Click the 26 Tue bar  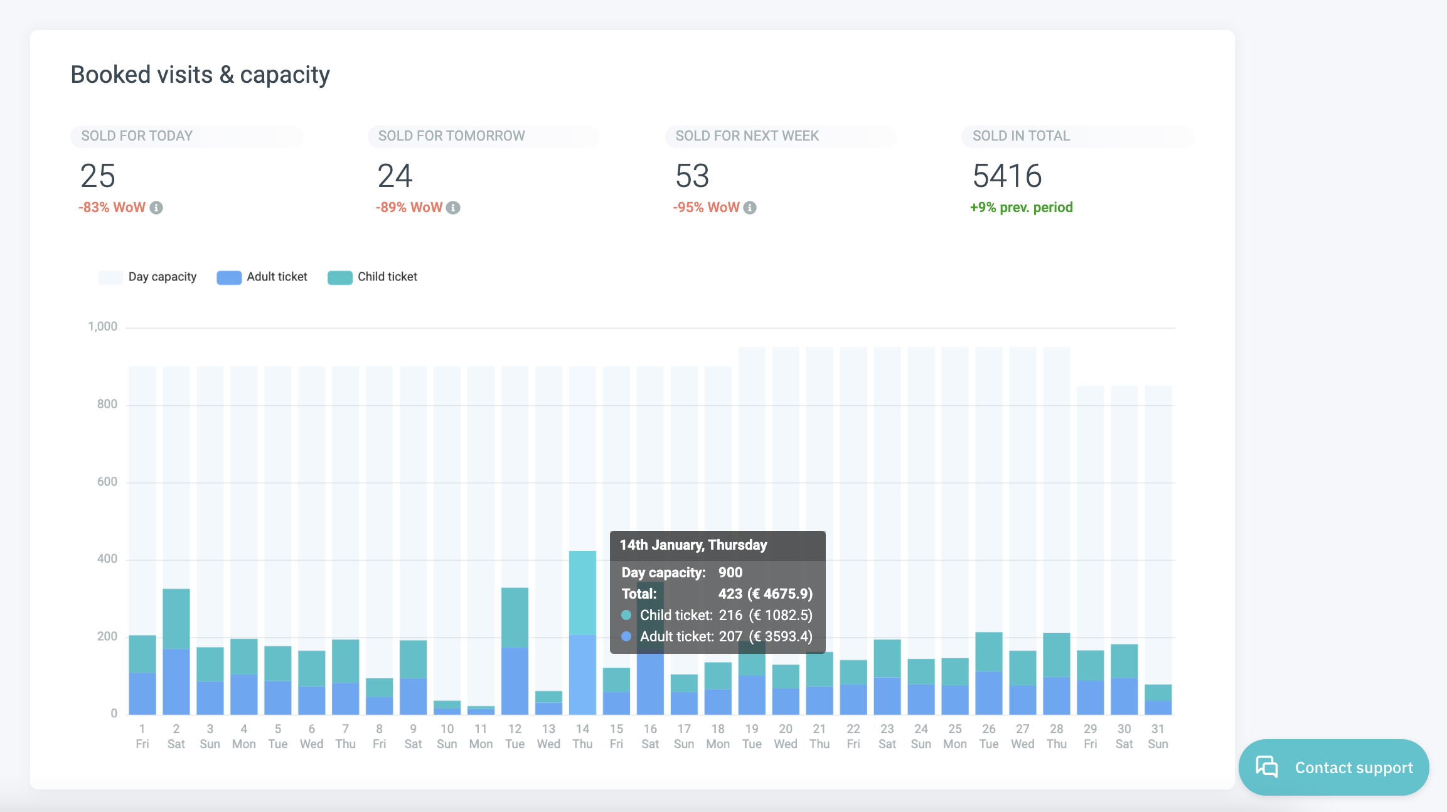click(989, 675)
